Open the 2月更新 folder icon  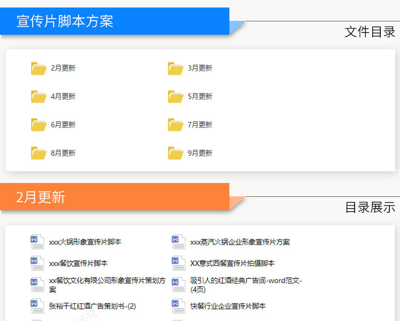tap(39, 68)
